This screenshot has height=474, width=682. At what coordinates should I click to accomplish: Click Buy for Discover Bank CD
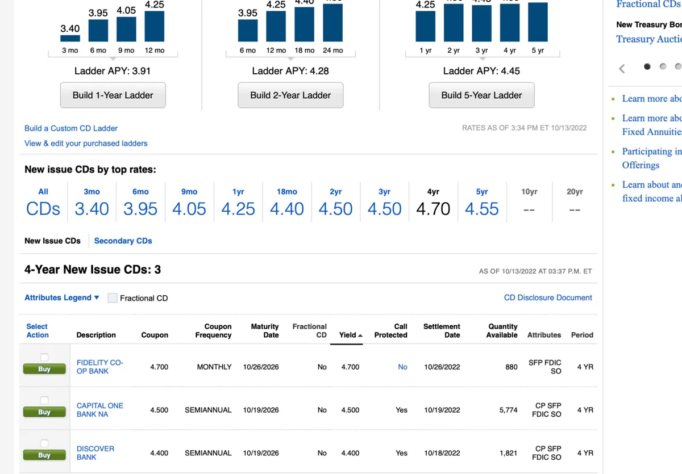coord(44,455)
